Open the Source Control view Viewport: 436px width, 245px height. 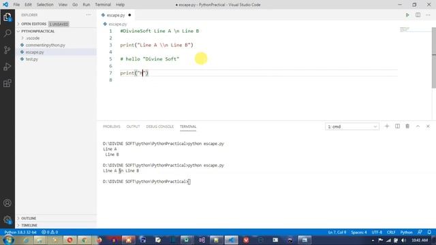coord(7,50)
